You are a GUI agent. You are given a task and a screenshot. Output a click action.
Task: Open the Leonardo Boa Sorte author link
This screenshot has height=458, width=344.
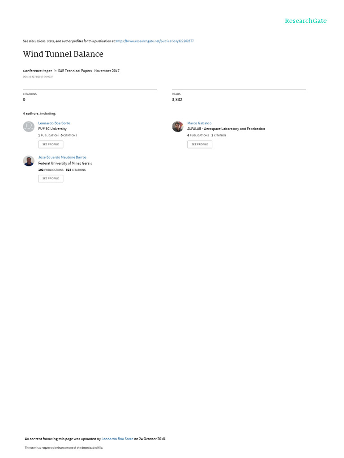pyautogui.click(x=54, y=123)
